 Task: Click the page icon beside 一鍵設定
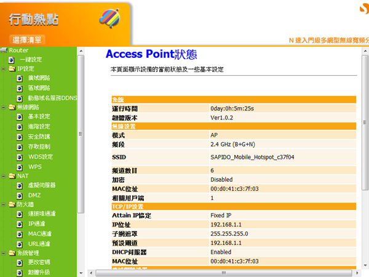[x=11, y=60]
